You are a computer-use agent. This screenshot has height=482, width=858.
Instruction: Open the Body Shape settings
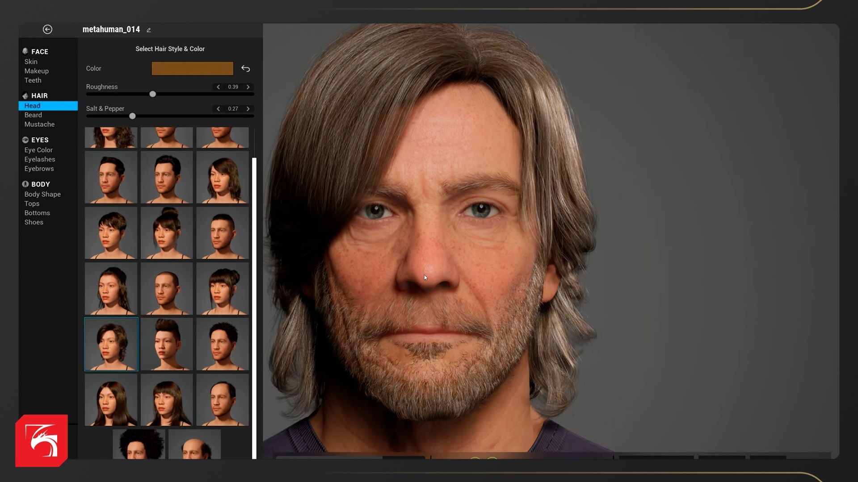[x=42, y=194]
